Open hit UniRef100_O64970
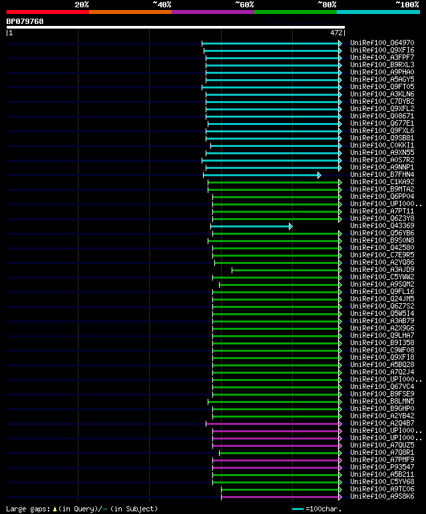The width and height of the screenshot is (426, 514). [x=382, y=43]
